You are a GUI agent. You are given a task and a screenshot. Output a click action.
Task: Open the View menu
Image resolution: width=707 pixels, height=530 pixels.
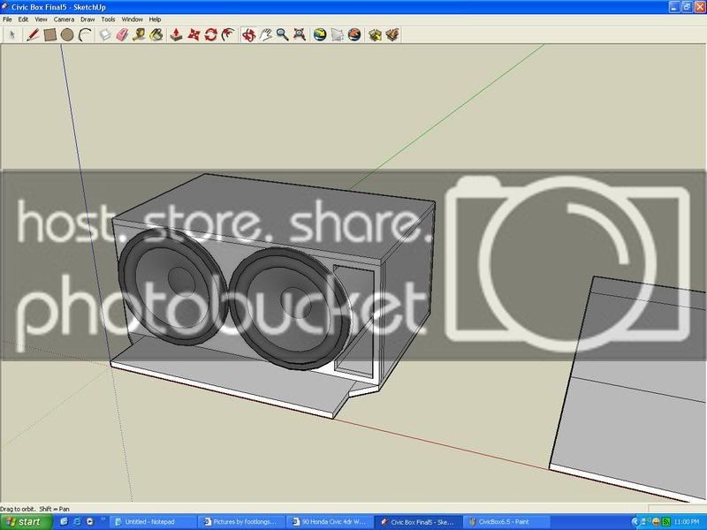[41, 19]
